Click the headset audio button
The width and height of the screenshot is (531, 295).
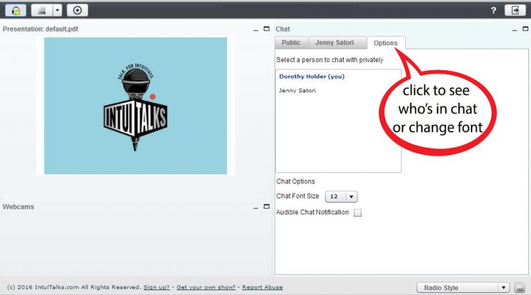click(16, 10)
